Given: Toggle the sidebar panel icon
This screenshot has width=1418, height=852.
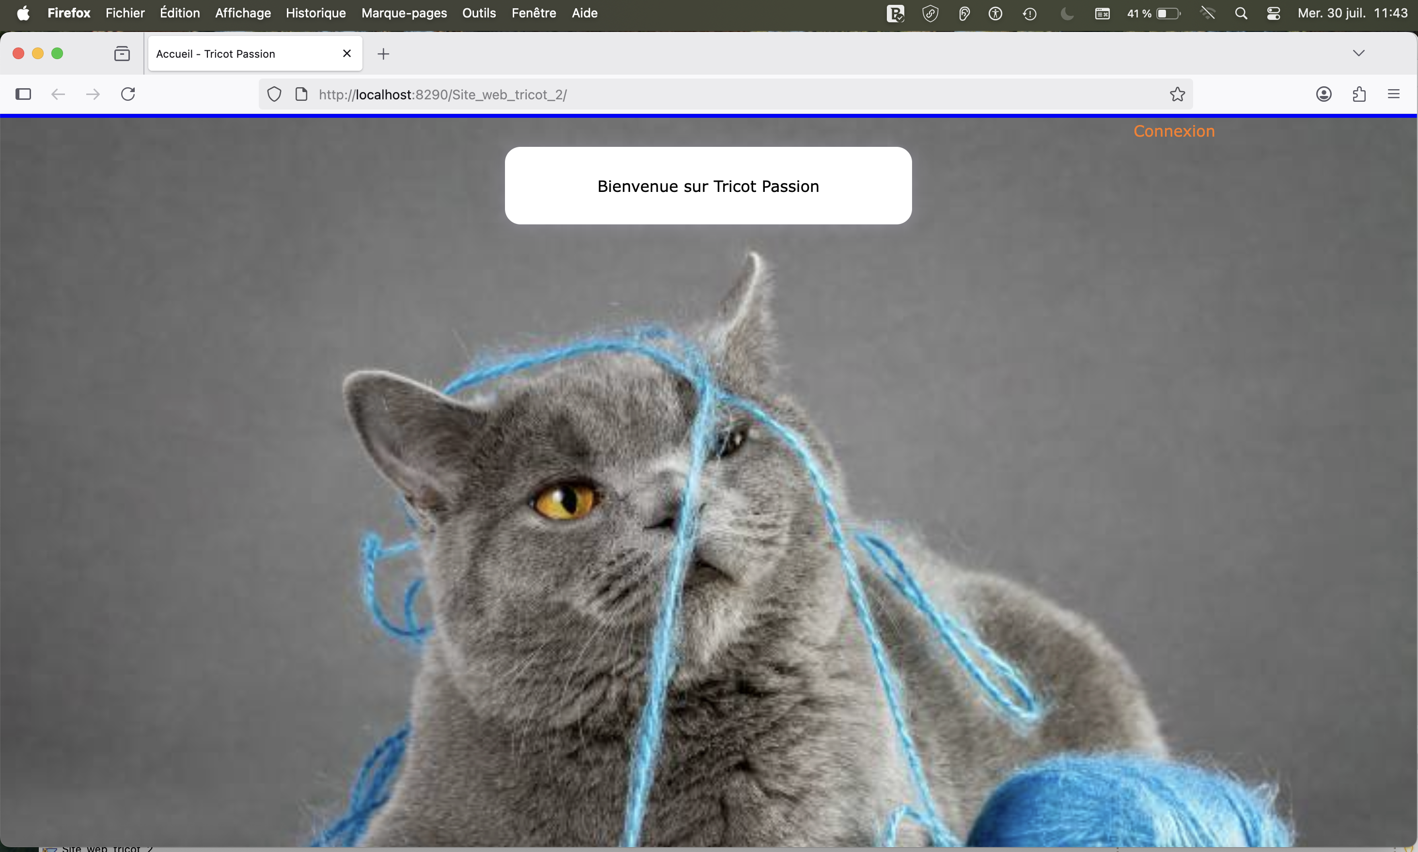Looking at the screenshot, I should click(23, 94).
